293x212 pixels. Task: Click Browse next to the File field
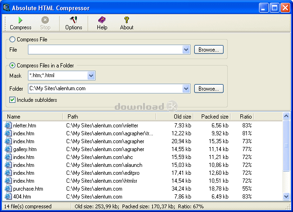click(209, 50)
